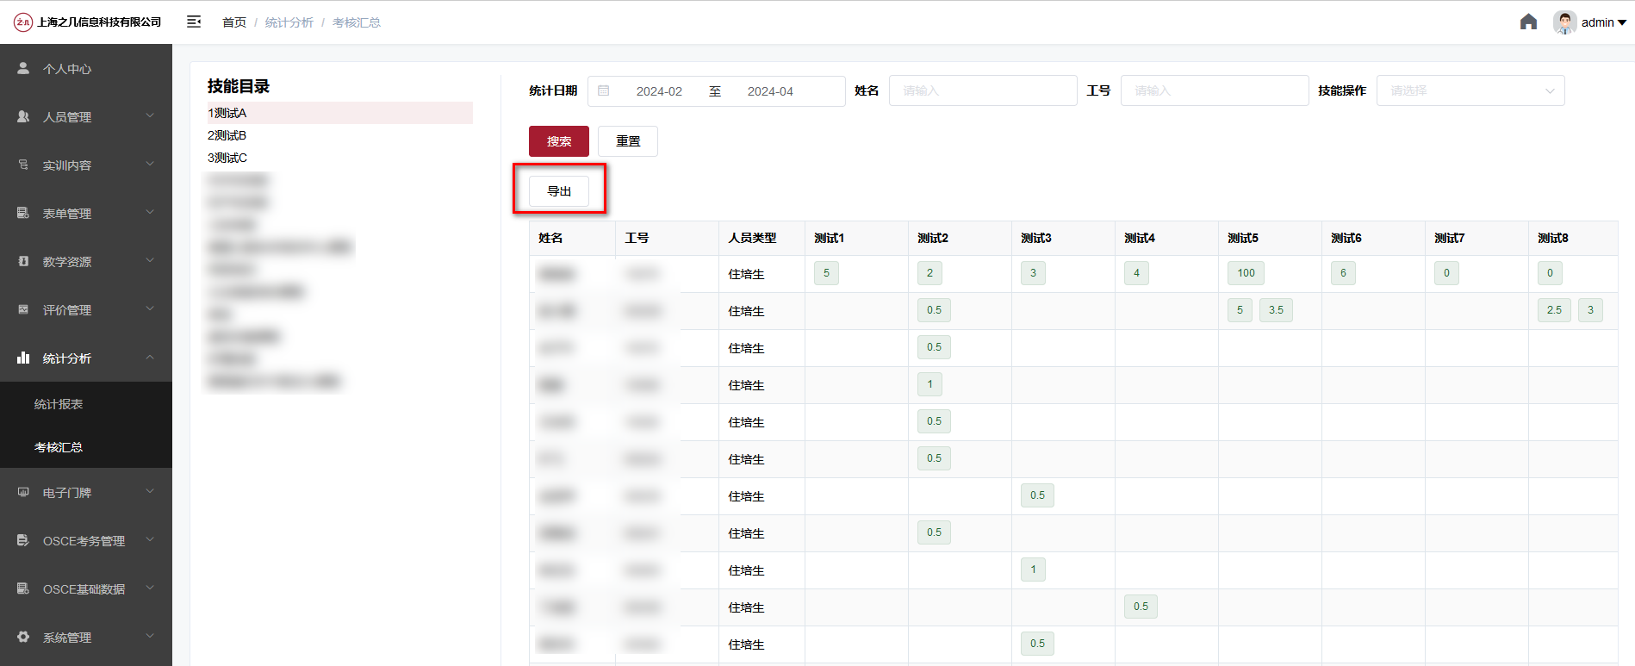Expand the 评价管理 chevron

click(150, 308)
